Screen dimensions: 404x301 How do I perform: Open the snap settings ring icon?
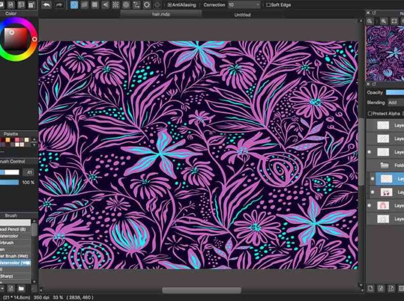click(147, 5)
